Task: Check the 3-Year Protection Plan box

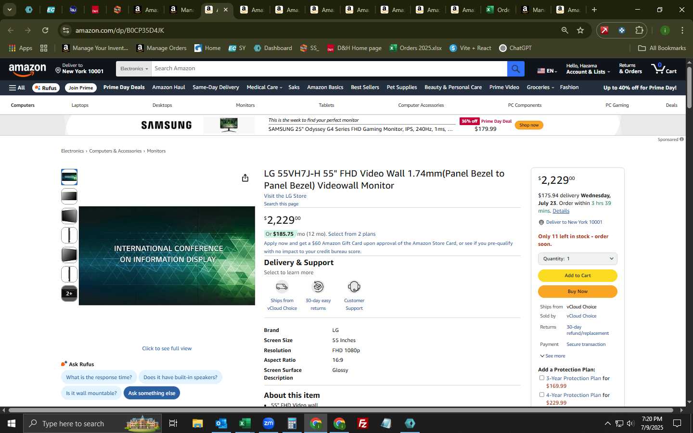Action: click(x=542, y=378)
